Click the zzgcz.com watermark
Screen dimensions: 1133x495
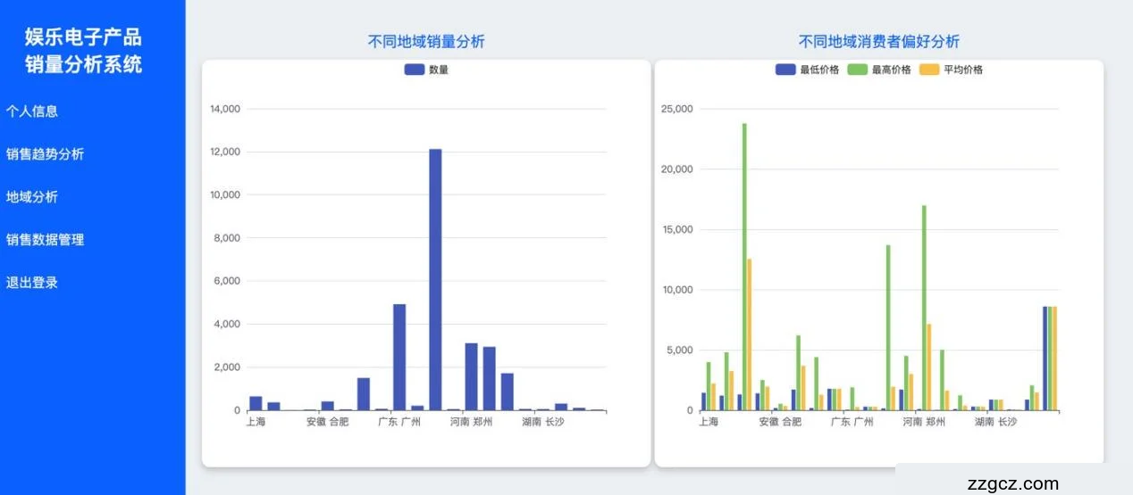pos(1012,484)
